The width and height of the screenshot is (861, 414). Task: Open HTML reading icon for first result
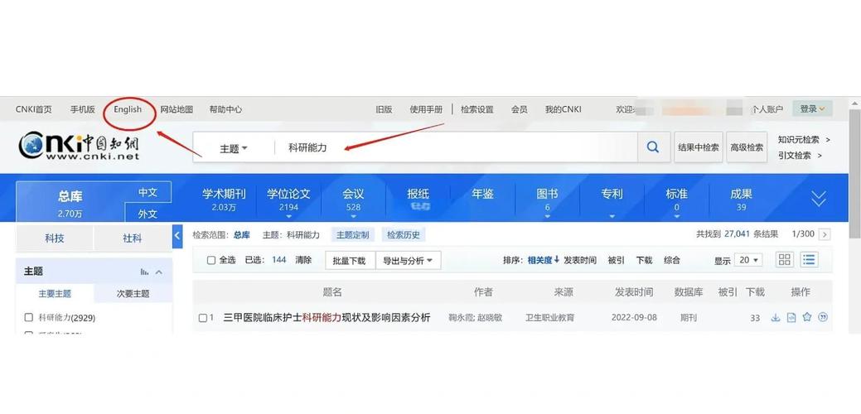point(791,317)
